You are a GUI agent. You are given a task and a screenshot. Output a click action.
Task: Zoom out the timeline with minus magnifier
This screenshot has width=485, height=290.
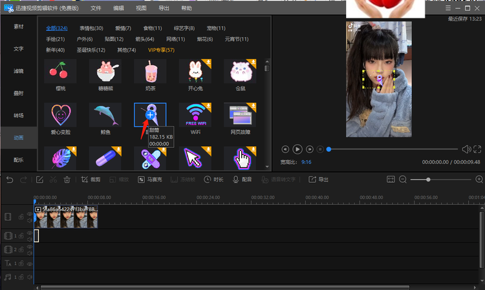click(x=403, y=180)
